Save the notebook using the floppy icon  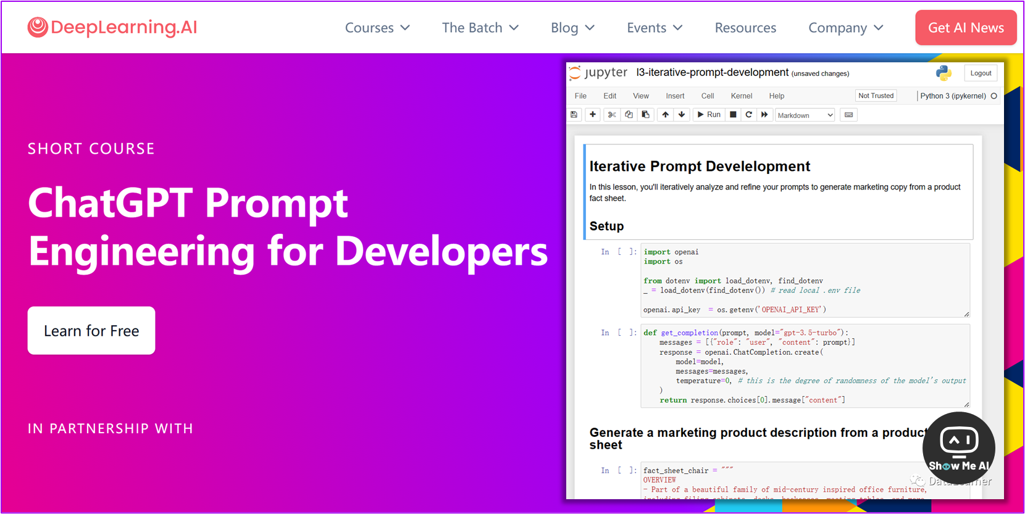574,115
